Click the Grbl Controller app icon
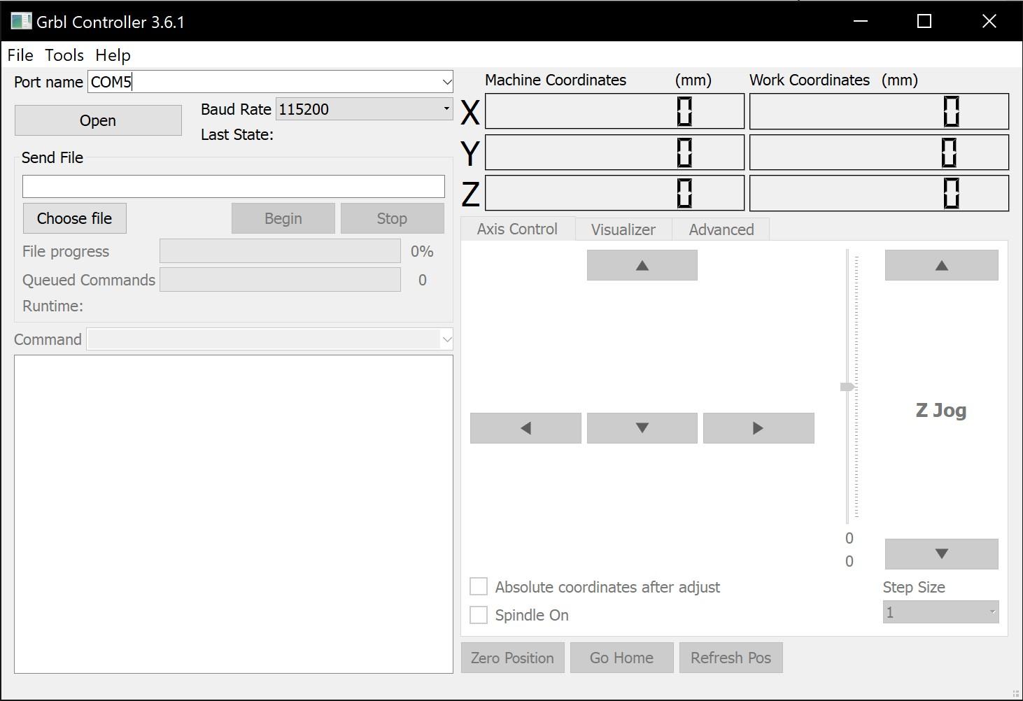This screenshot has height=701, width=1023. coord(21,21)
